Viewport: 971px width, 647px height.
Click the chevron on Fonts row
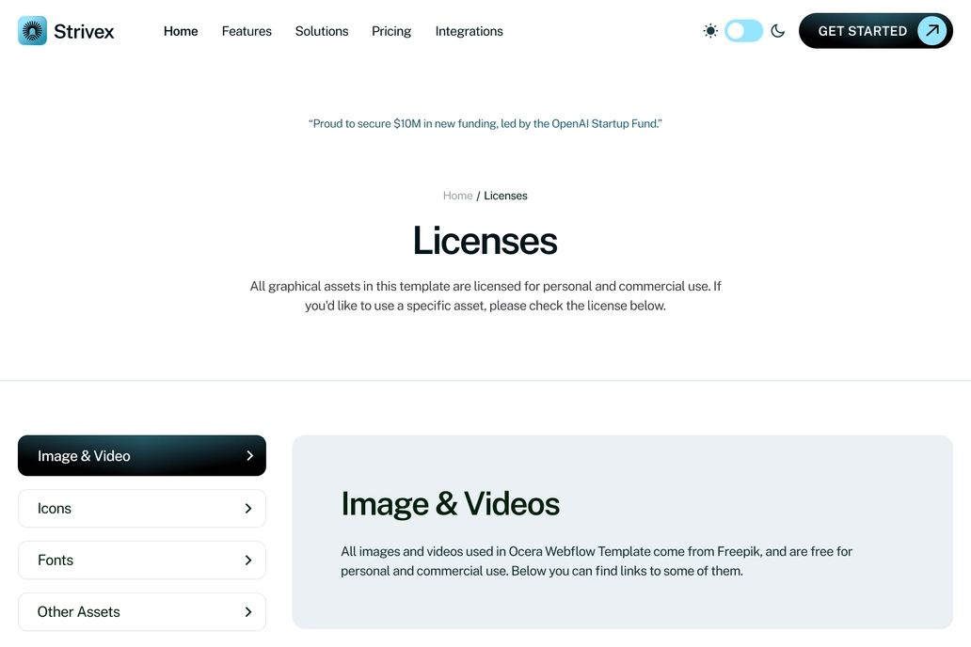(x=248, y=560)
